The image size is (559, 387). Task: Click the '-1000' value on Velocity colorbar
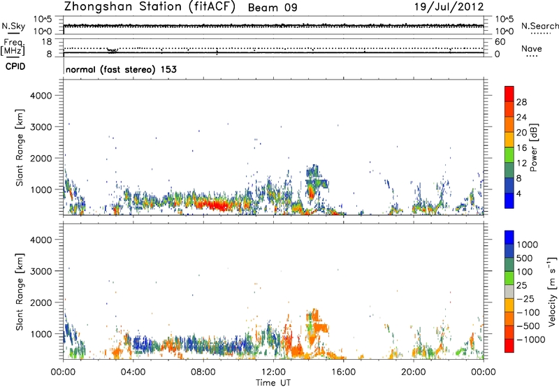[531, 339]
